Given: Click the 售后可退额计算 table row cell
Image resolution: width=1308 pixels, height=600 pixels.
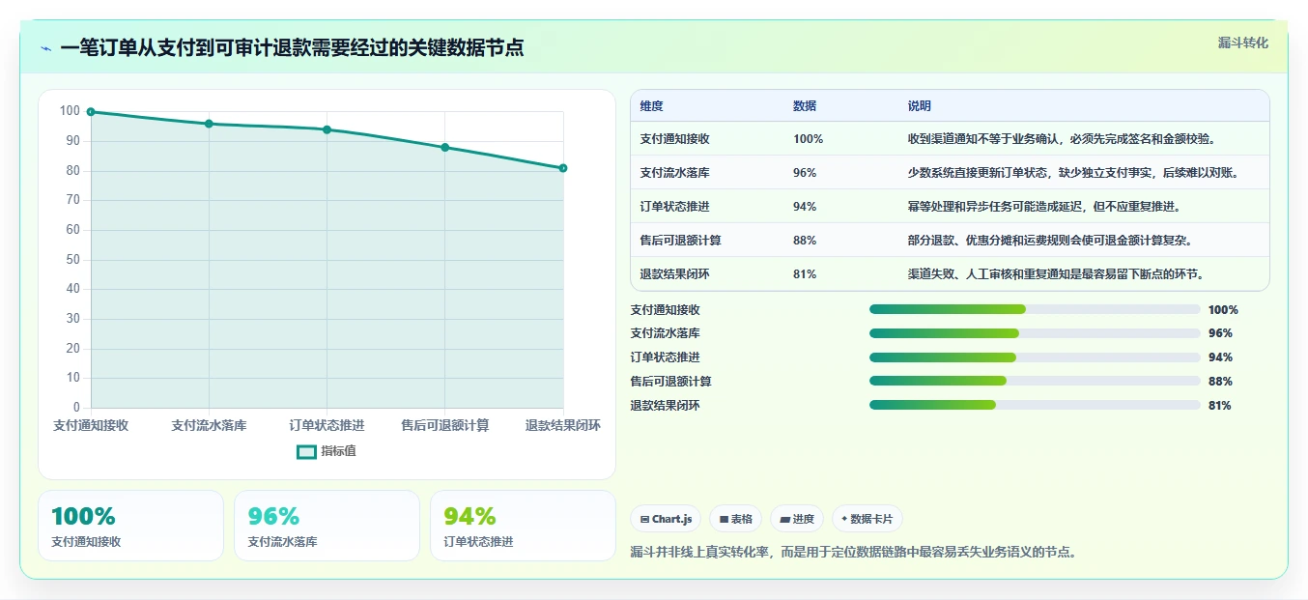Looking at the screenshot, I should pos(680,241).
